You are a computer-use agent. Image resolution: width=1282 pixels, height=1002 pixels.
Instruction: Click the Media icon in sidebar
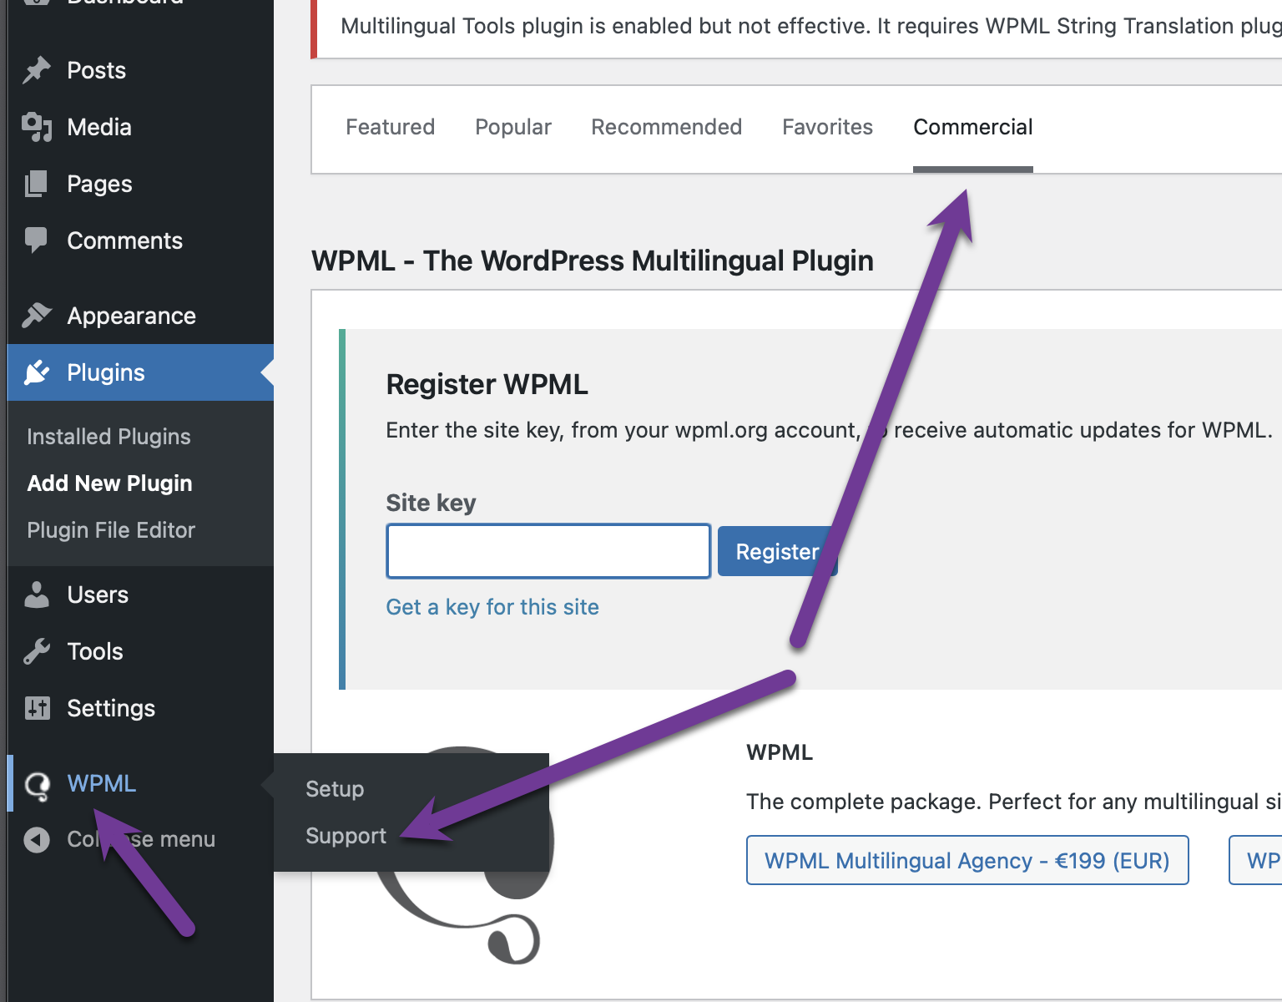[x=37, y=127]
